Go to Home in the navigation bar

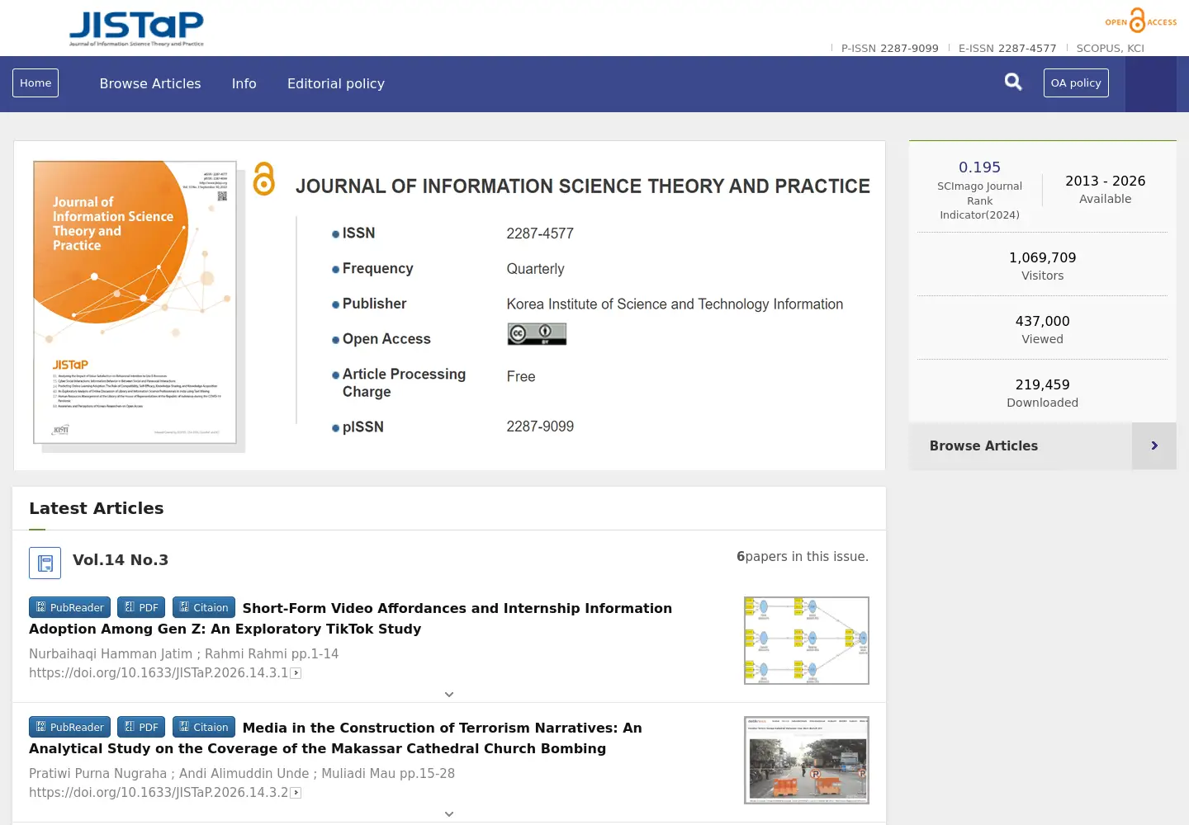click(x=36, y=82)
